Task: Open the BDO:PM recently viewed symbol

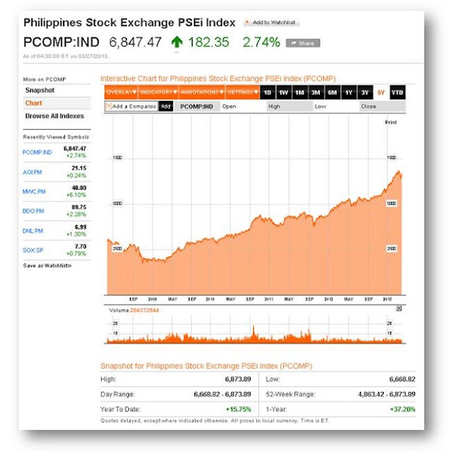Action: (x=33, y=211)
